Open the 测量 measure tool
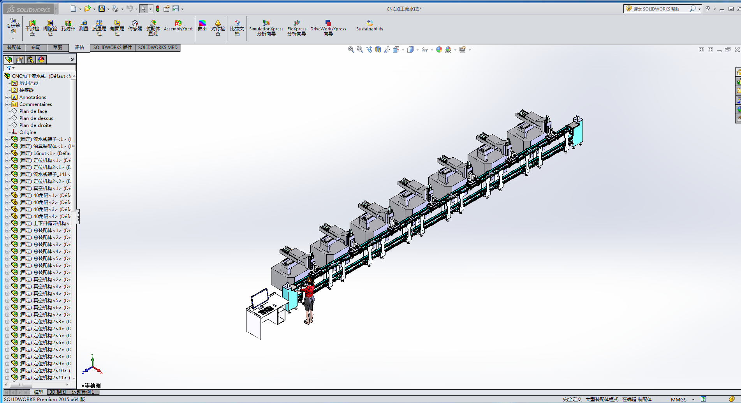 click(84, 26)
